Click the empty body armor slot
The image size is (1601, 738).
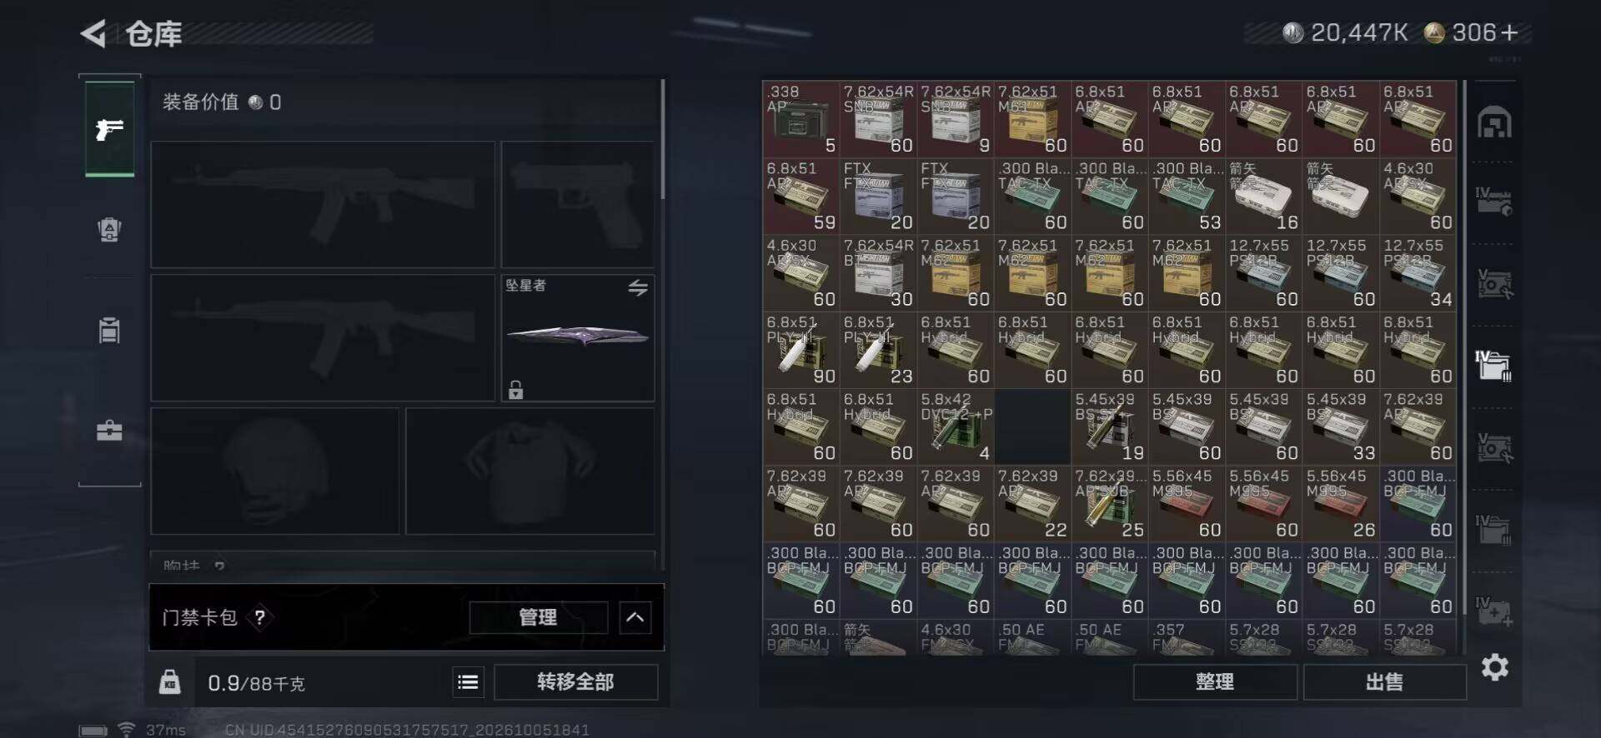(x=530, y=471)
